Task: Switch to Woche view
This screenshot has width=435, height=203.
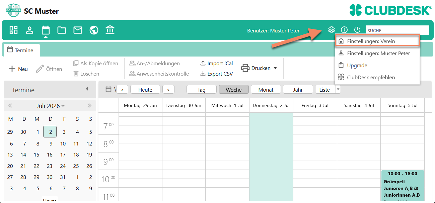Action: (x=234, y=90)
